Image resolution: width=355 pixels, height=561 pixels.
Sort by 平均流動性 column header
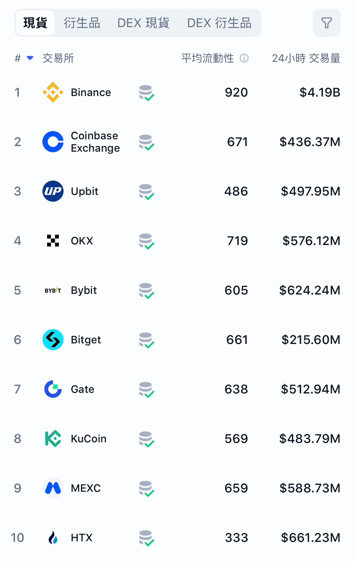pyautogui.click(x=208, y=58)
